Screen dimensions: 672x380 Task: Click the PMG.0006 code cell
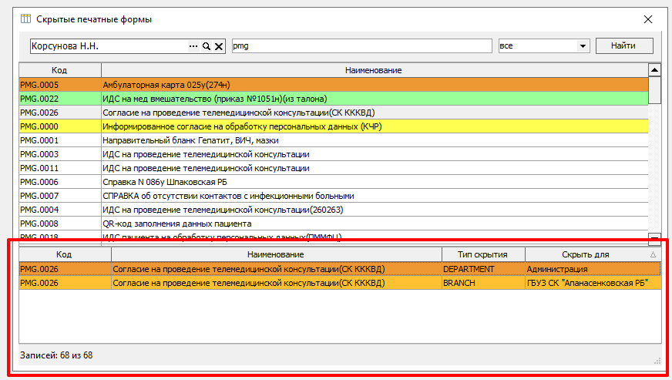pos(59,182)
